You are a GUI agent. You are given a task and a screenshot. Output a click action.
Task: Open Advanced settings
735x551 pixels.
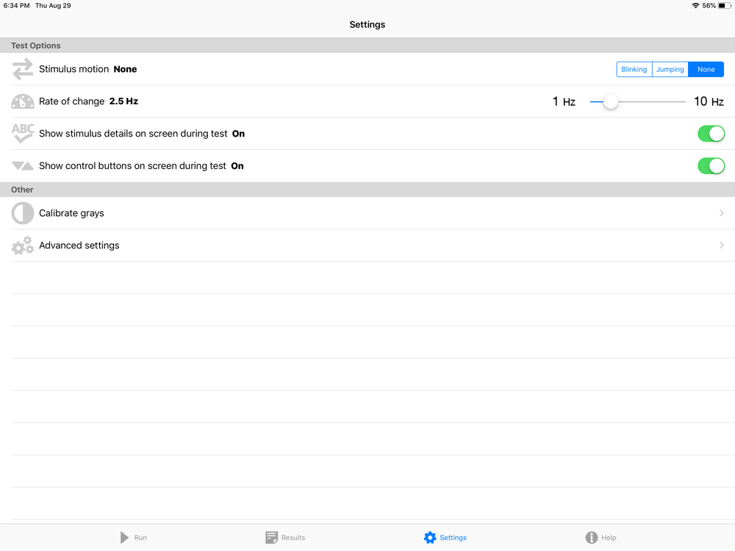(367, 245)
